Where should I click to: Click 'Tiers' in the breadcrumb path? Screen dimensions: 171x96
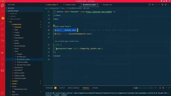point(63,8)
